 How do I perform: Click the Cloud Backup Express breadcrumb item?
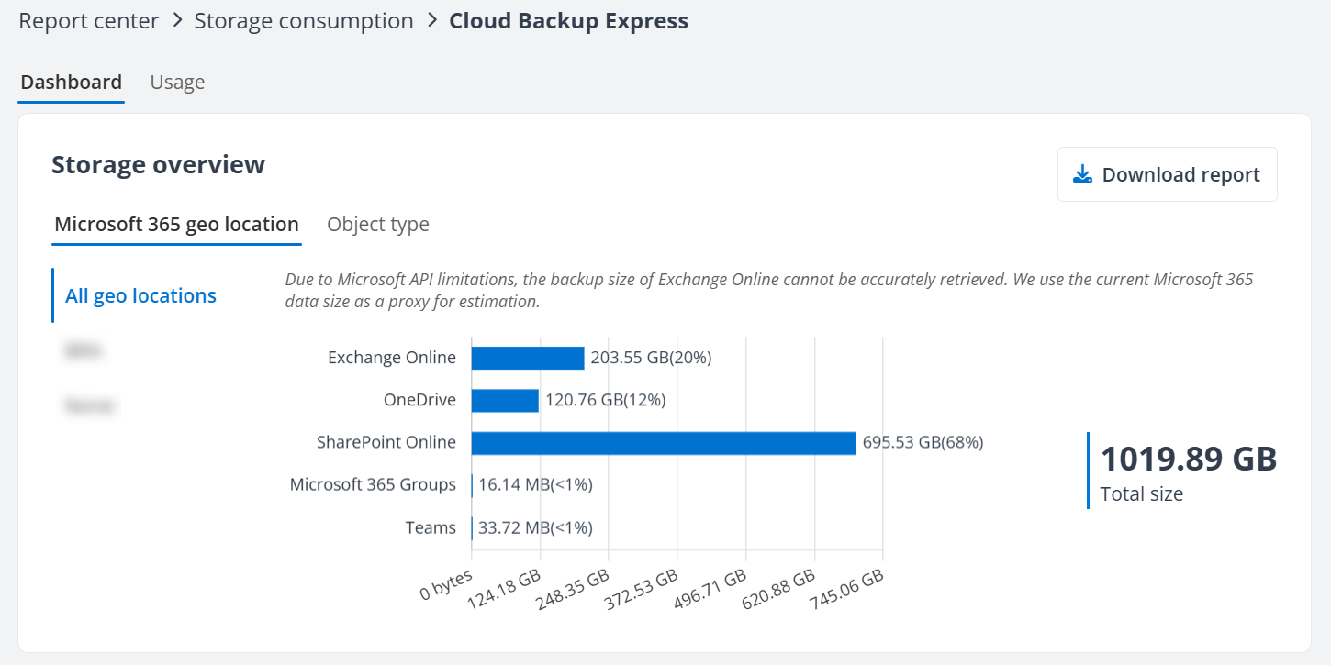click(x=567, y=20)
